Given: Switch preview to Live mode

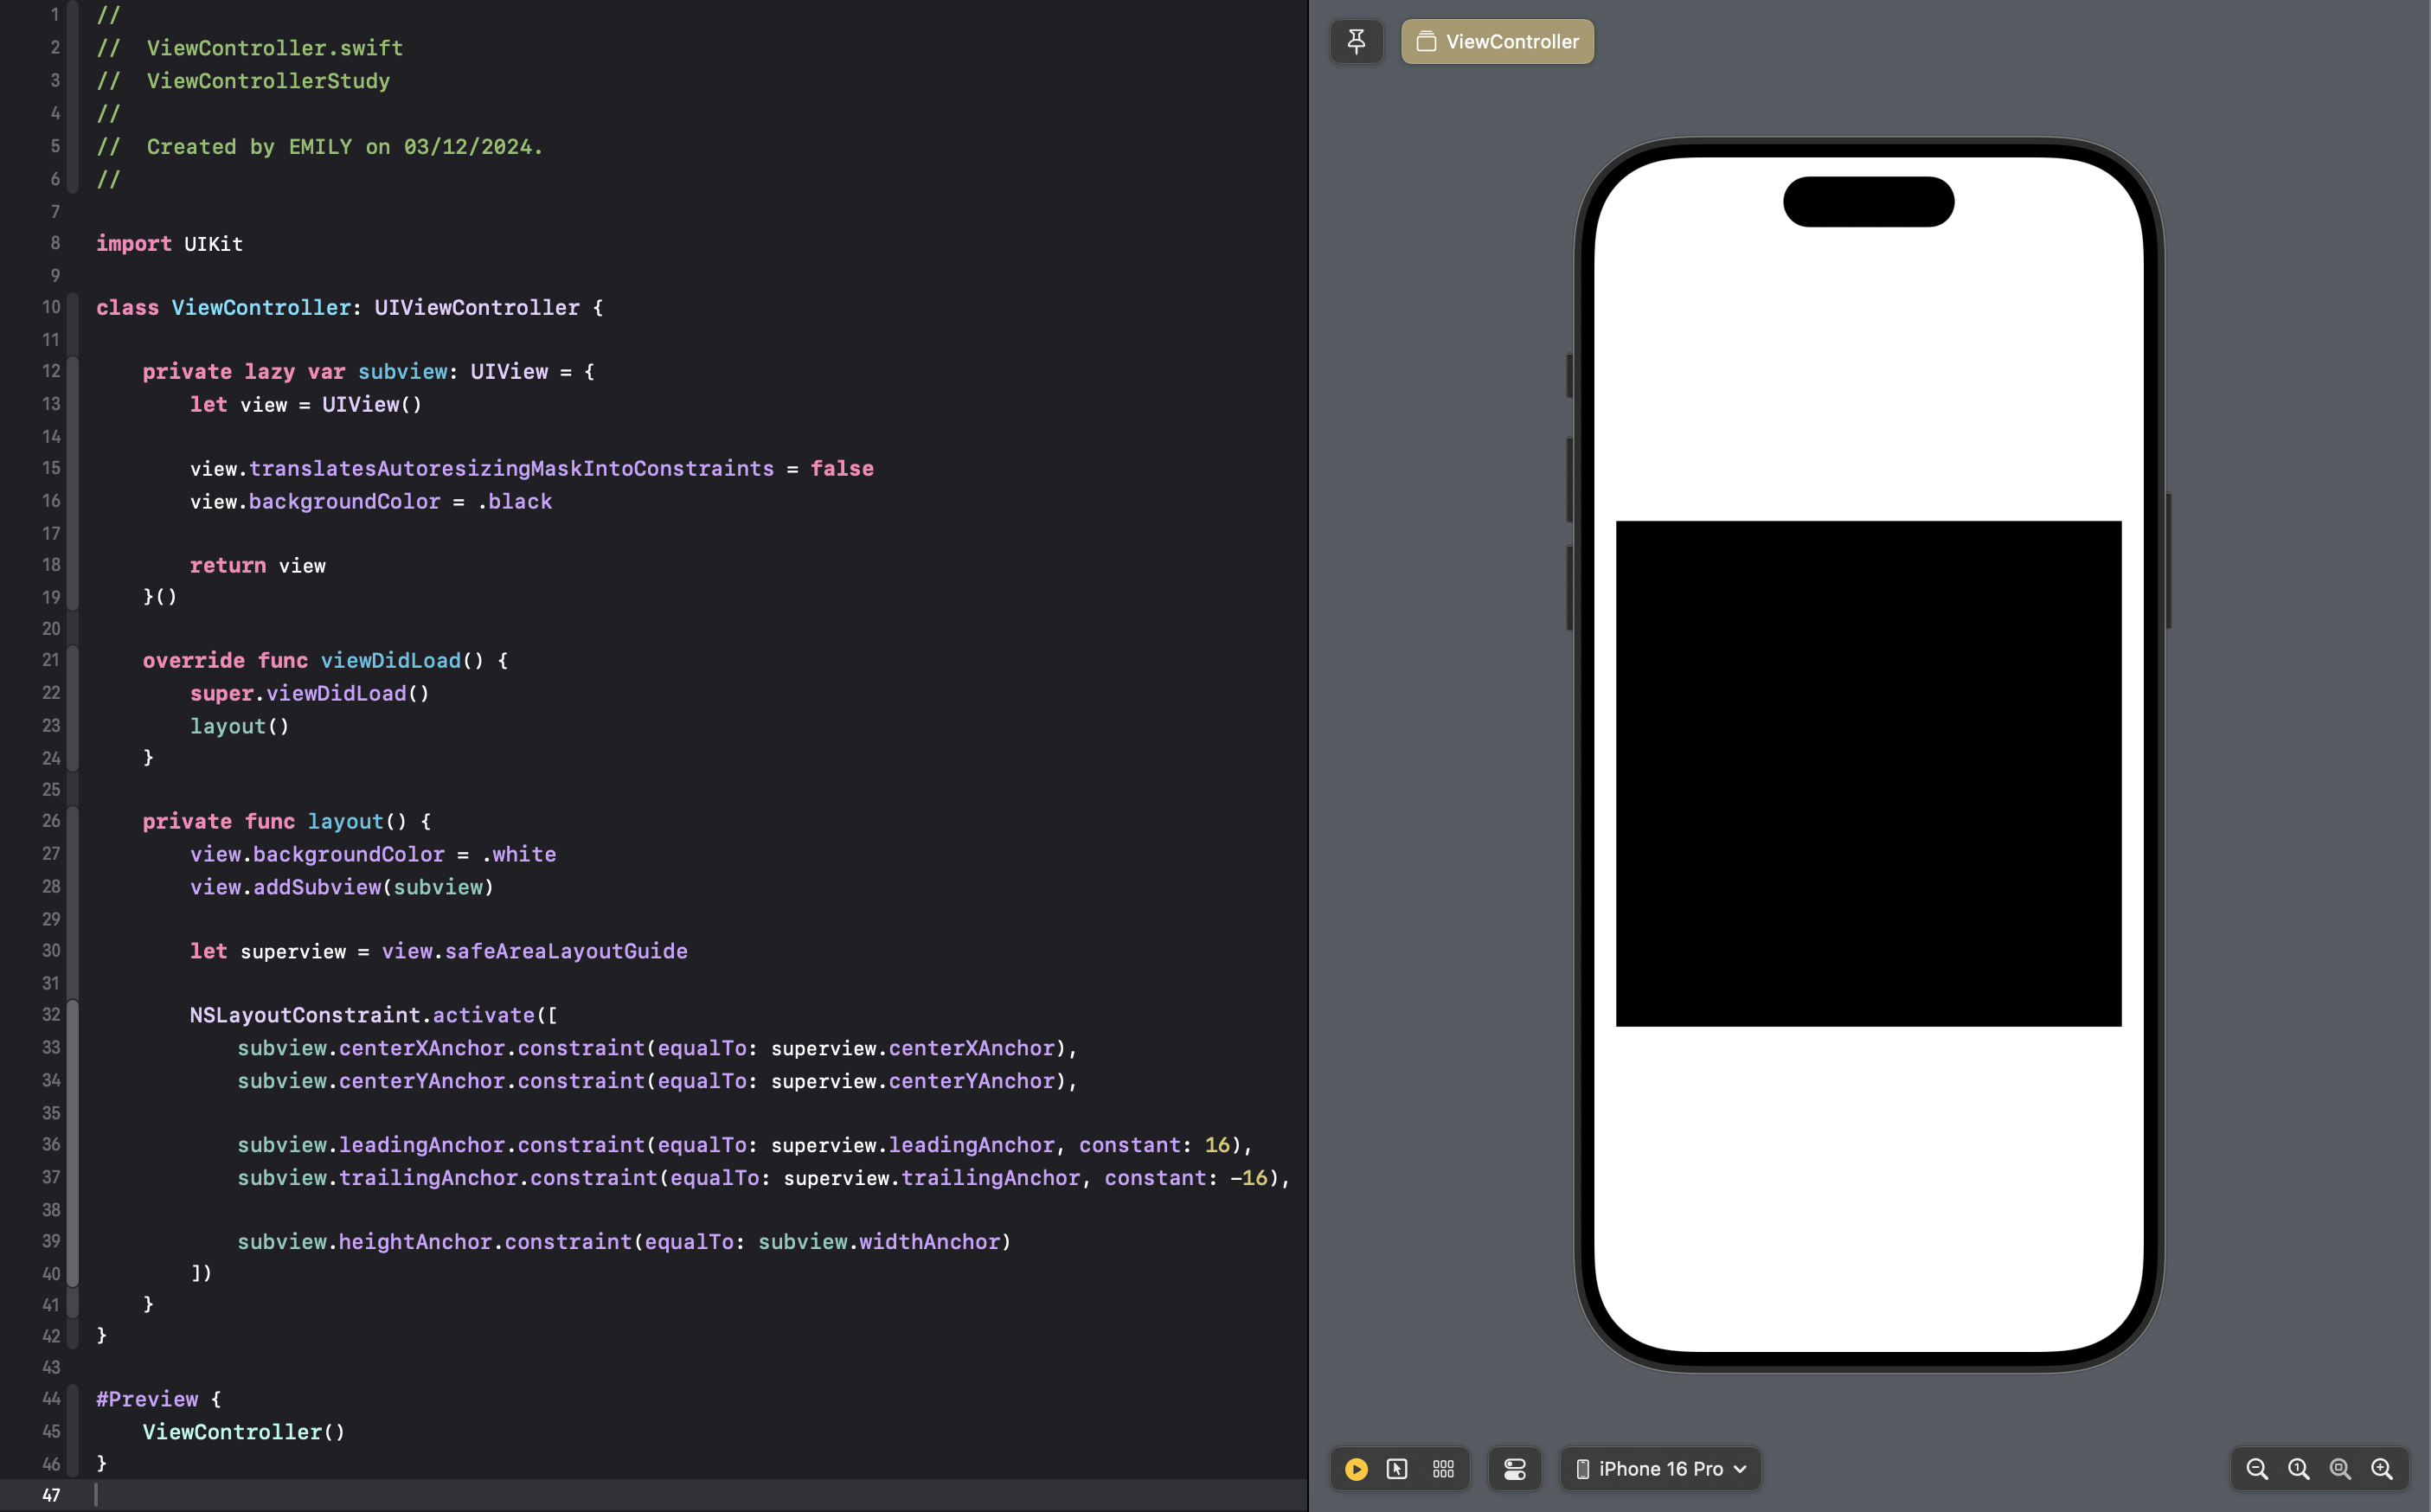Looking at the screenshot, I should (x=1356, y=1469).
